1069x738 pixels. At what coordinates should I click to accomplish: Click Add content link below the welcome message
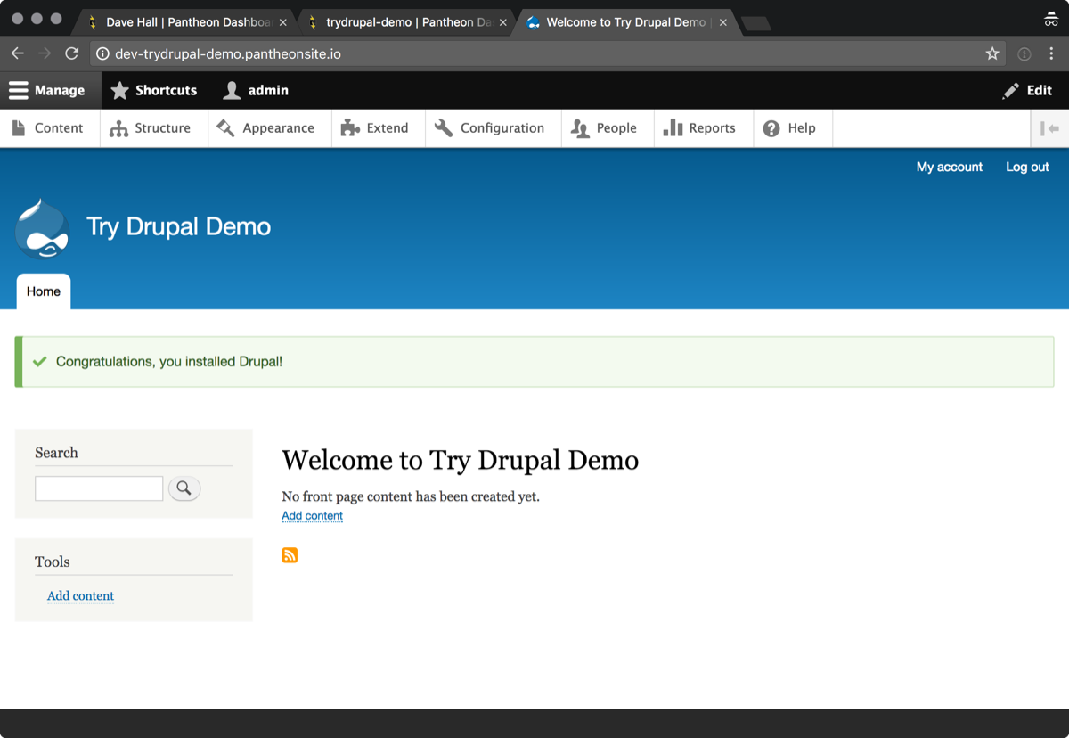(x=312, y=516)
